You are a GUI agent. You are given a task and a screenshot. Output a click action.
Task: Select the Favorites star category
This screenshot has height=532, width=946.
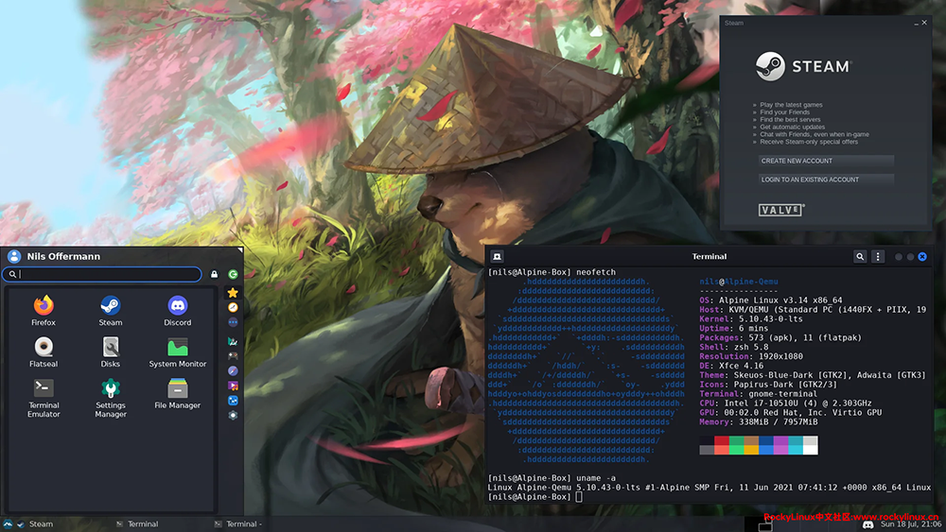pyautogui.click(x=233, y=293)
